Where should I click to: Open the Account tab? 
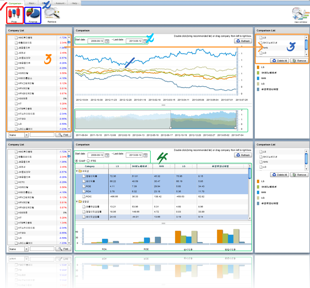tap(60, 3)
